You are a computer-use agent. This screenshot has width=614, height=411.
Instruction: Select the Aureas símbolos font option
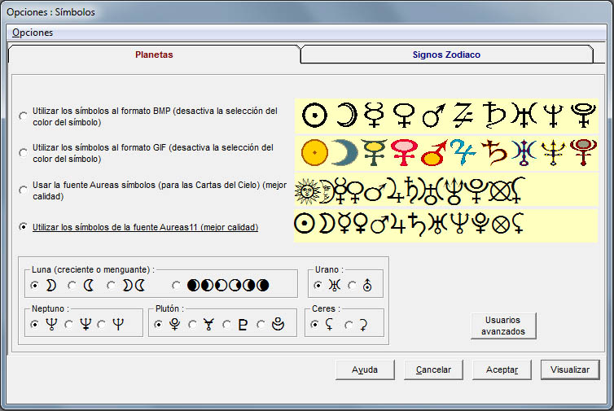(23, 190)
